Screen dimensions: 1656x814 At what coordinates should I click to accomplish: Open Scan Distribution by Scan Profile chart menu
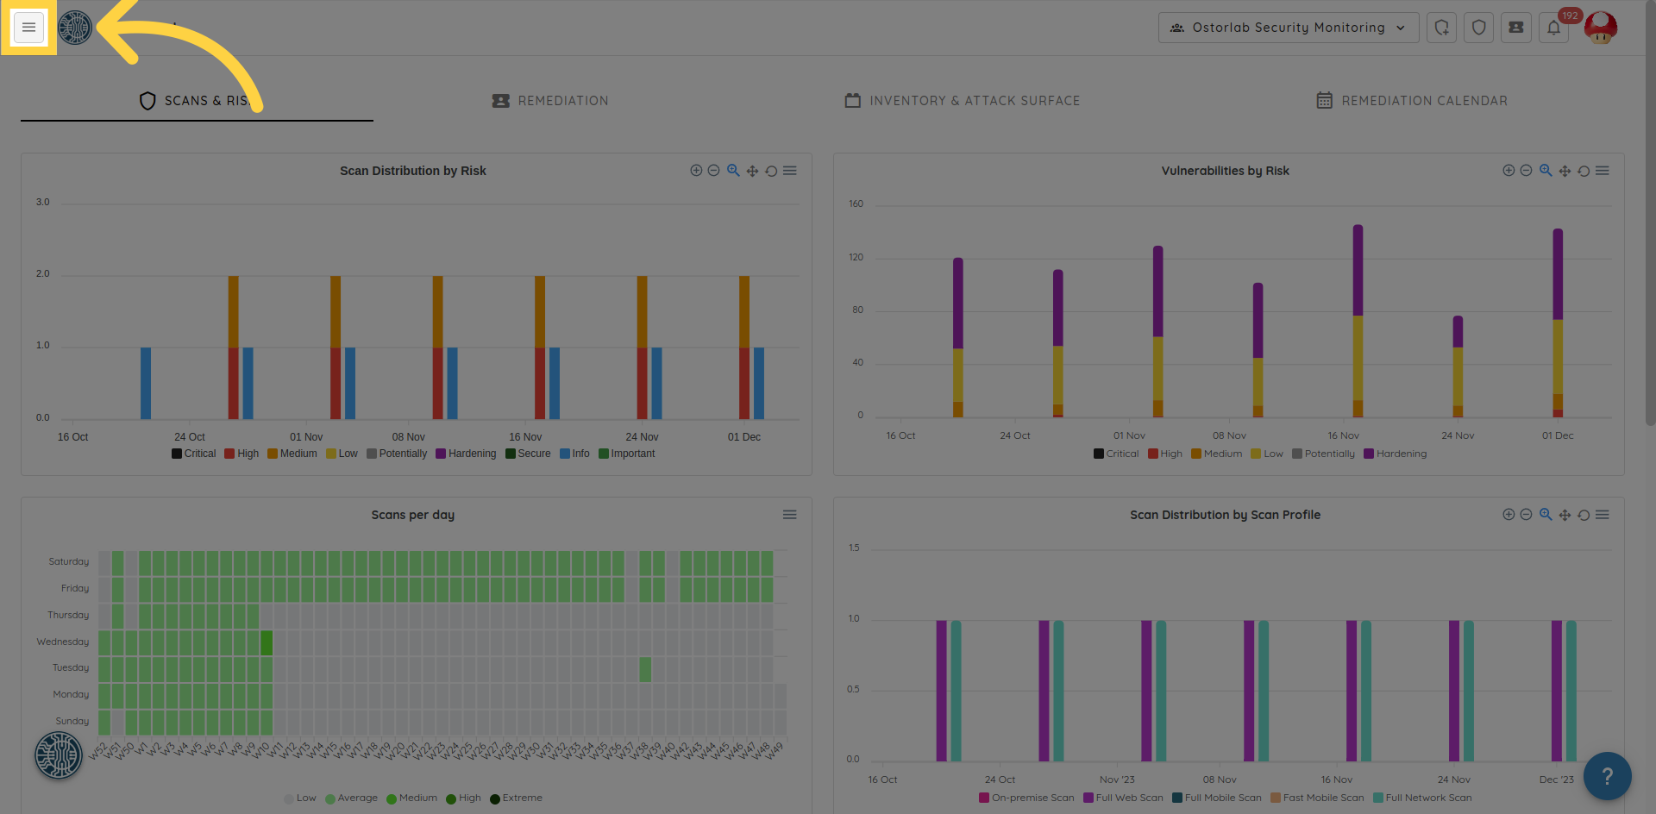pos(1603,515)
